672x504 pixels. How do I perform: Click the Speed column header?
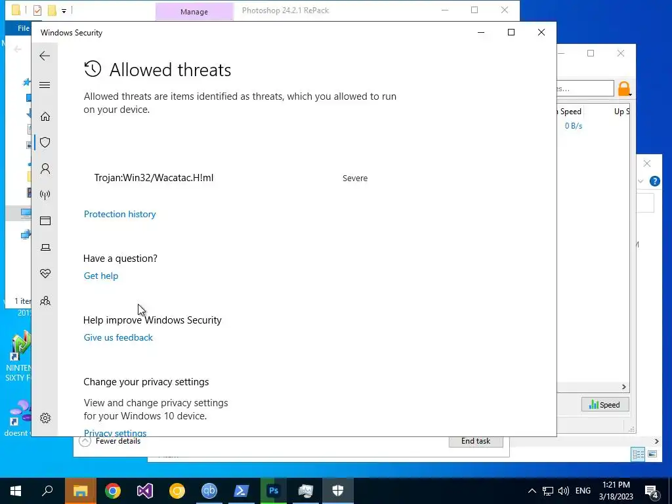(x=570, y=112)
